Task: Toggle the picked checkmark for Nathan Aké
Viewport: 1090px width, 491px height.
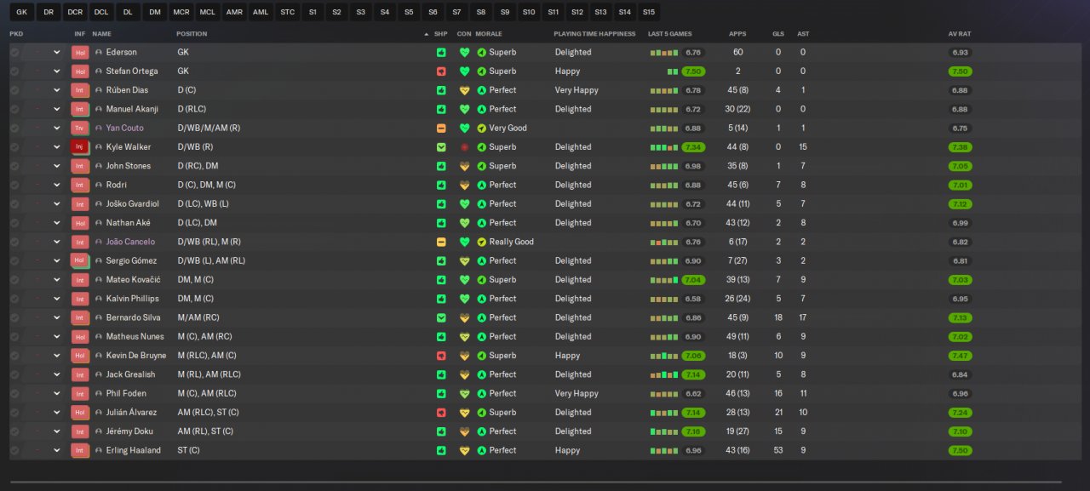Action: pyautogui.click(x=14, y=223)
